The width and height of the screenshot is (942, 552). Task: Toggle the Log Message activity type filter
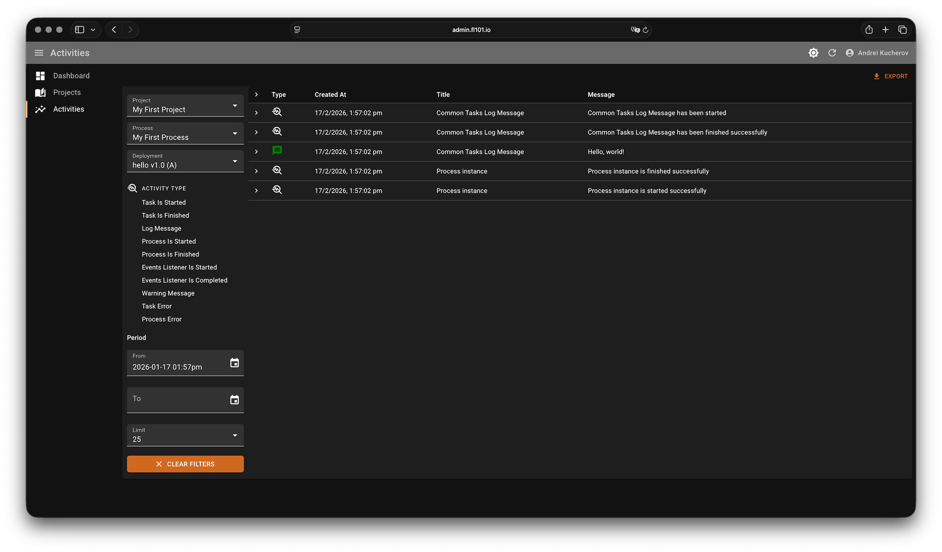pyautogui.click(x=161, y=228)
